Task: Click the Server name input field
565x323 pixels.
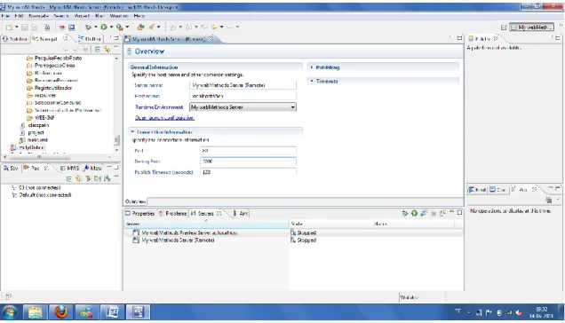Action: [243, 85]
